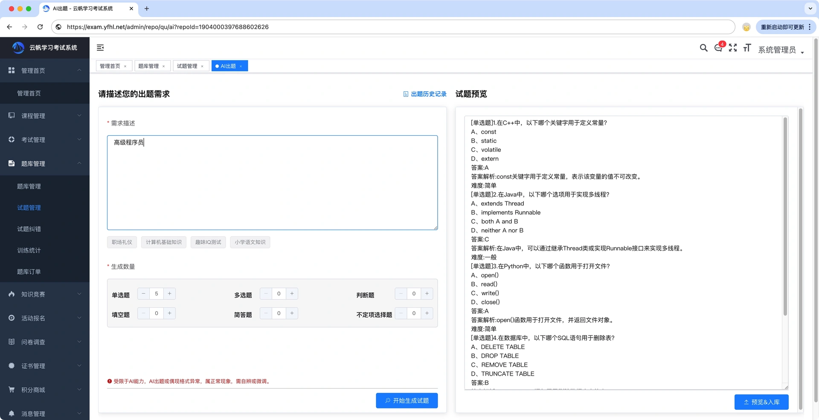The width and height of the screenshot is (819, 420).
Task: Click the 单选题 quantity value field
Action: (x=157, y=294)
